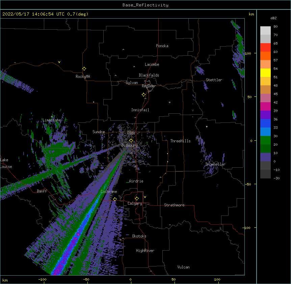Click the ThreeHills label

[x=180, y=141]
